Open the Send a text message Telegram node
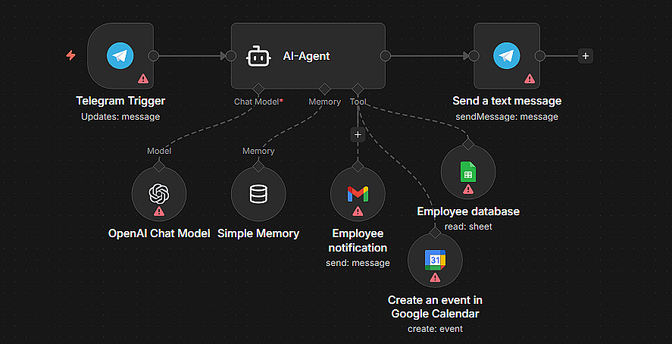672x344 pixels. coord(507,55)
